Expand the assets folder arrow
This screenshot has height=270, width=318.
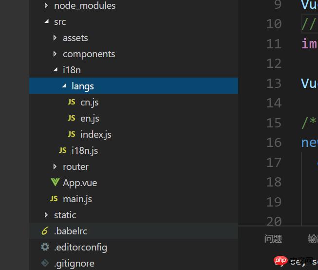[x=55, y=38]
